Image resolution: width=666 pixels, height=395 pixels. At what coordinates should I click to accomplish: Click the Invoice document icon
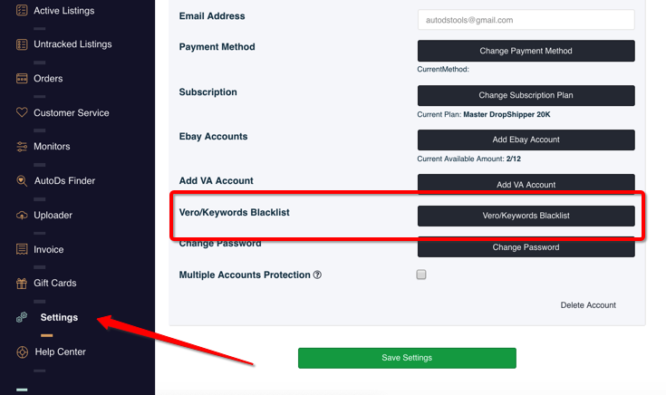point(22,249)
